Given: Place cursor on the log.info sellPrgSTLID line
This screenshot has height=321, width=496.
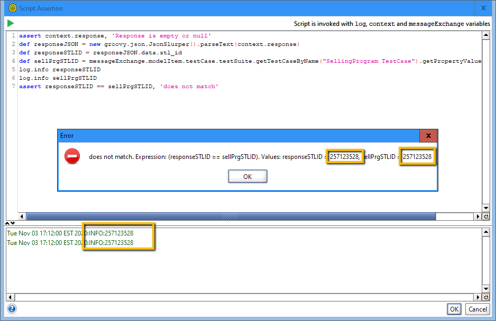Looking at the screenshot, I should click(58, 78).
